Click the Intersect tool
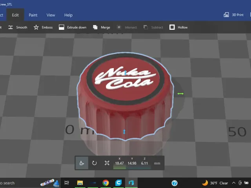 coord(127,27)
